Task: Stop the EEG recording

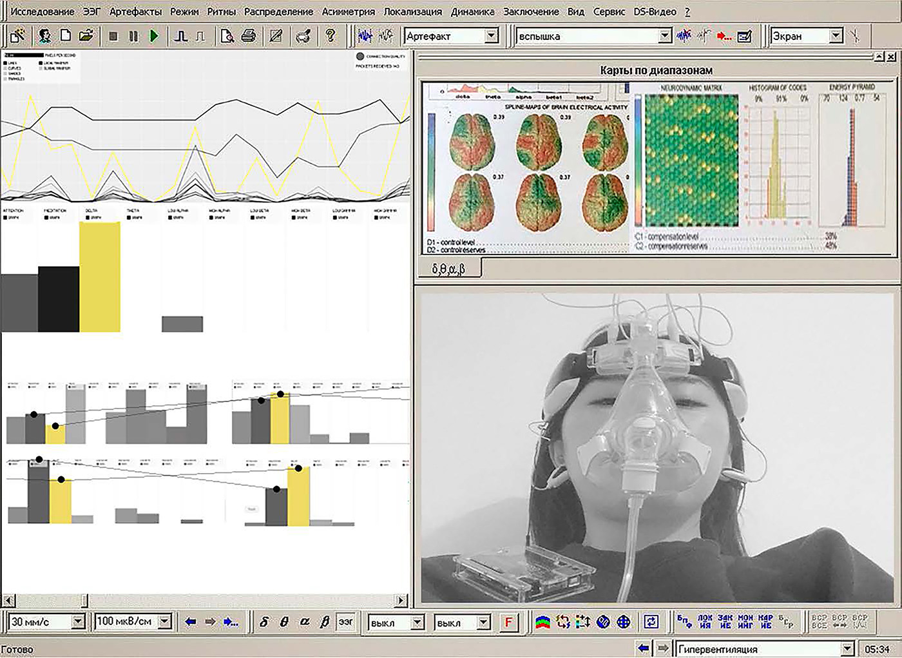Action: pyautogui.click(x=113, y=36)
